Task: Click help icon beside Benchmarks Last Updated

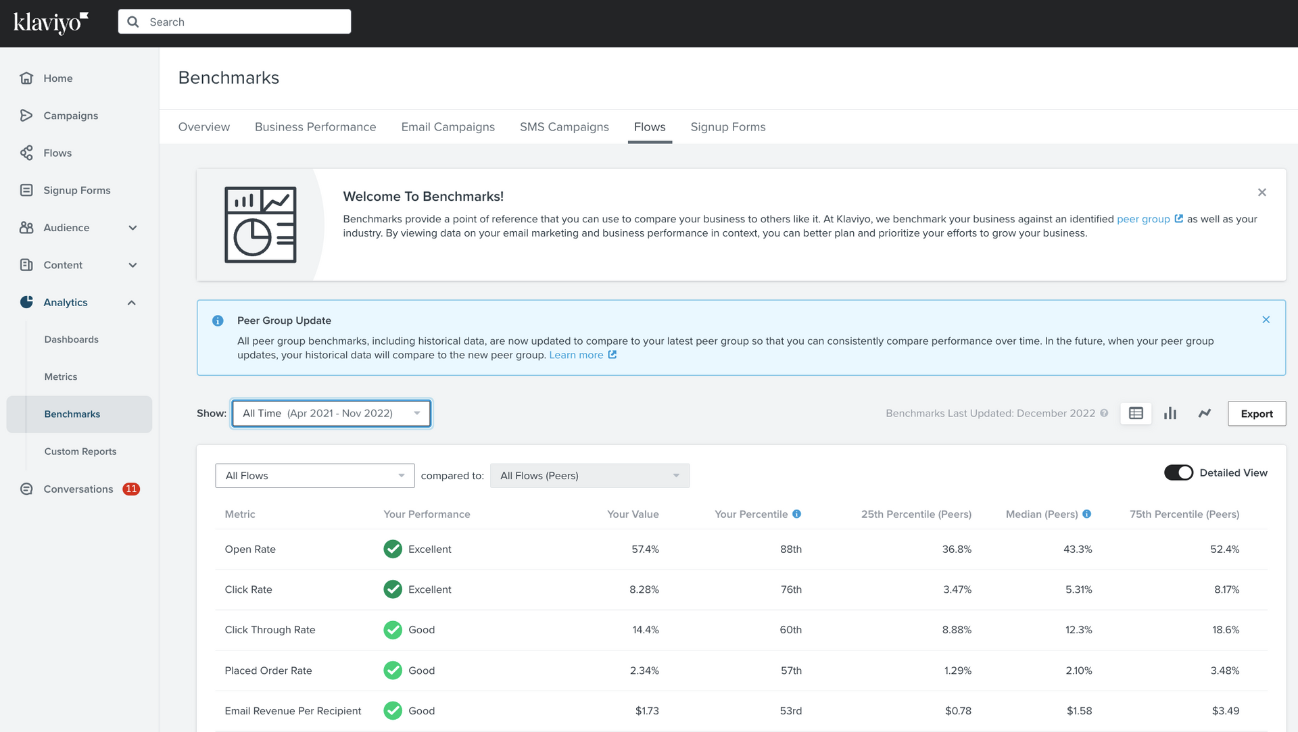Action: [1104, 413]
